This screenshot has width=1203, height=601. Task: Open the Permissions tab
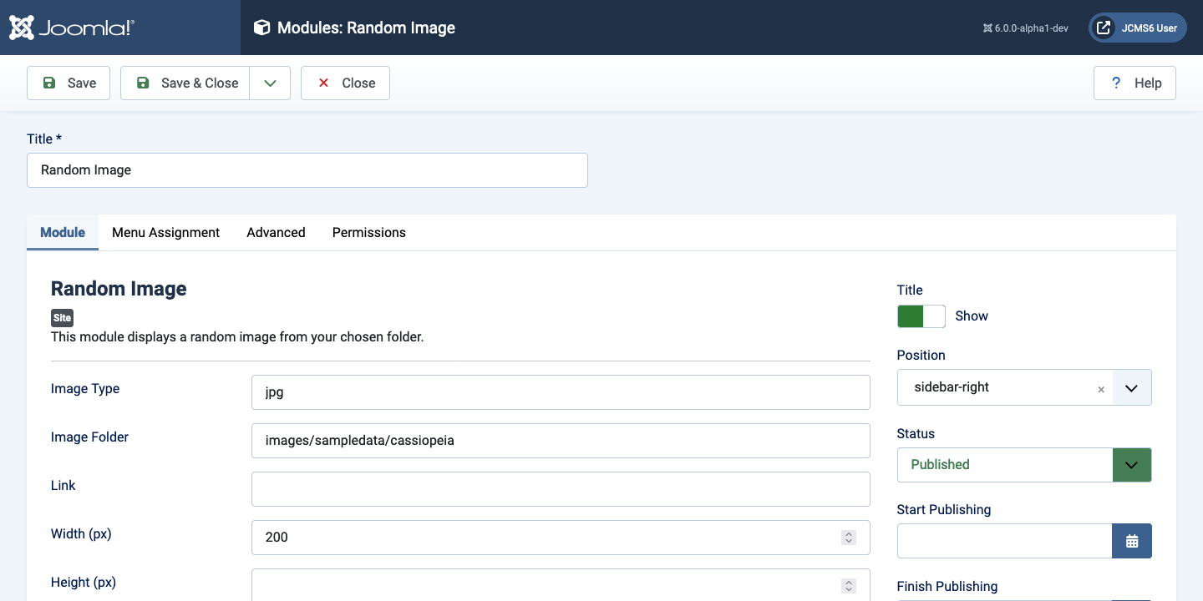coord(368,232)
